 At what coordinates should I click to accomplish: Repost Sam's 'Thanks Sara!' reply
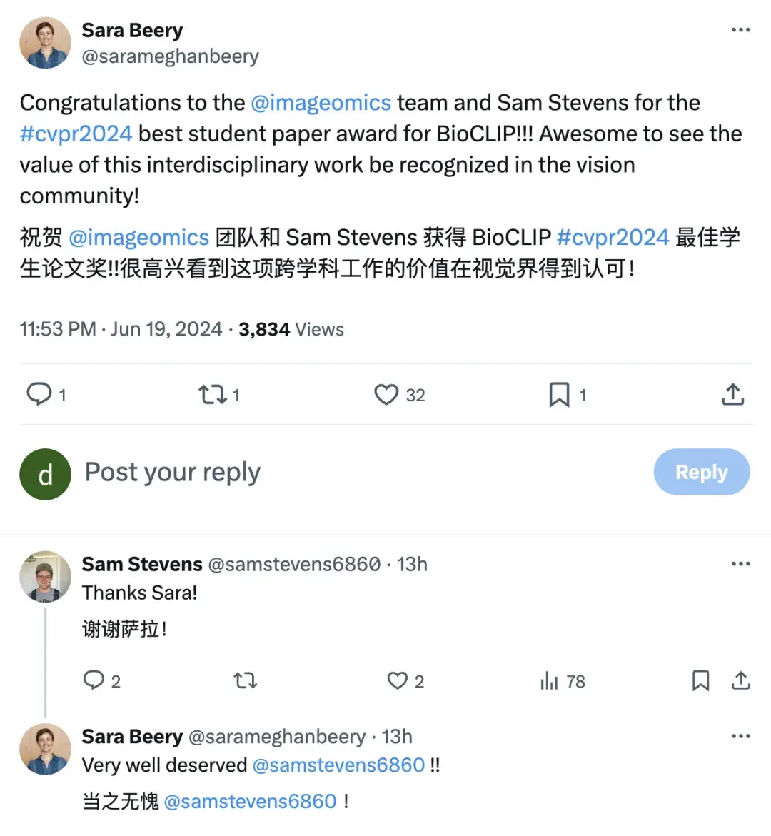[x=245, y=680]
